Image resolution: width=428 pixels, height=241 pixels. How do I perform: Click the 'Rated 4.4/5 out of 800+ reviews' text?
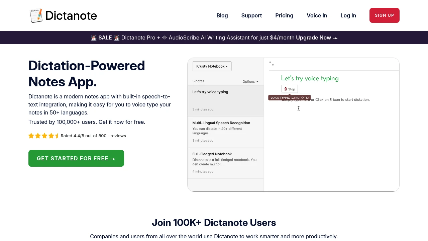tap(93, 136)
